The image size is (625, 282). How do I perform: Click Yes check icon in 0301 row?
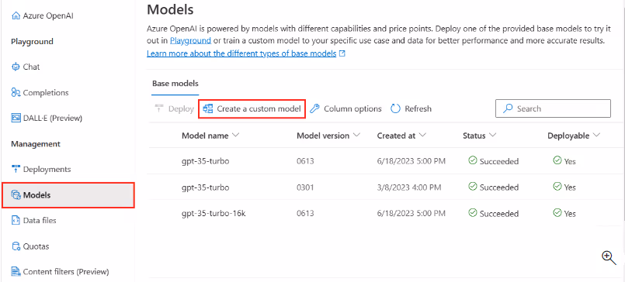point(557,186)
